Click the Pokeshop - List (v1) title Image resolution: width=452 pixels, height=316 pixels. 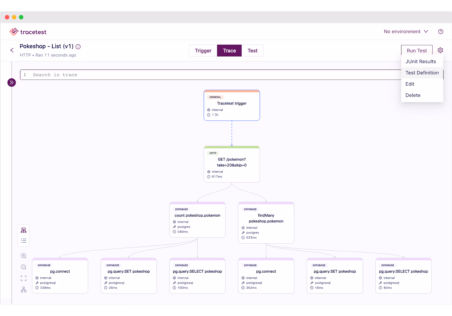(x=47, y=46)
